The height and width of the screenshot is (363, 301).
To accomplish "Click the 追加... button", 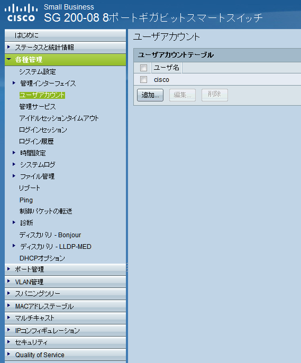I will (x=150, y=95).
